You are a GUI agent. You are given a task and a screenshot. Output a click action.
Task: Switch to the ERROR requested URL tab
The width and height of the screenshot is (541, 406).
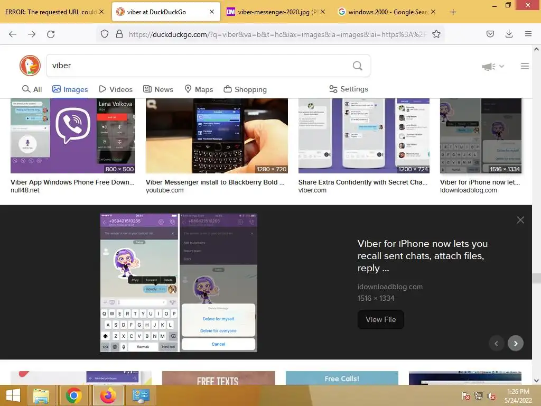tap(50, 12)
